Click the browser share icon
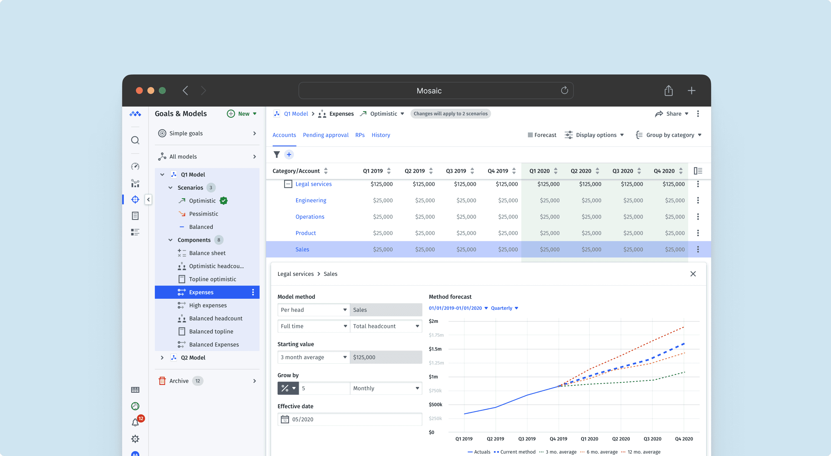This screenshot has height=456, width=831. (668, 91)
